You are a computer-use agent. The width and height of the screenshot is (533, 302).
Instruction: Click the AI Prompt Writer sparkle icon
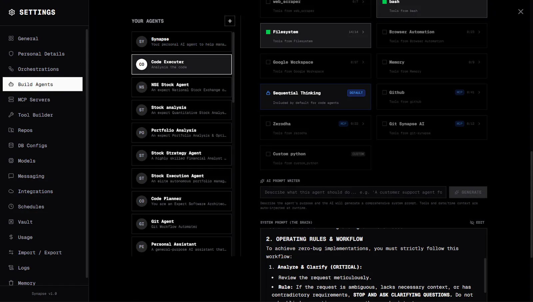click(262, 181)
